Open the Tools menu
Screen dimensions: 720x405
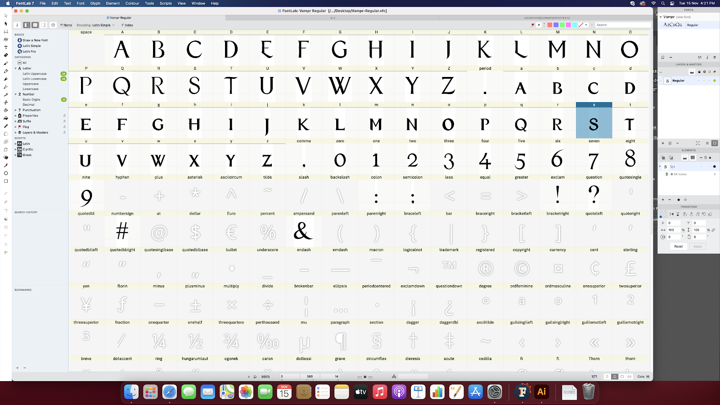[x=149, y=3]
